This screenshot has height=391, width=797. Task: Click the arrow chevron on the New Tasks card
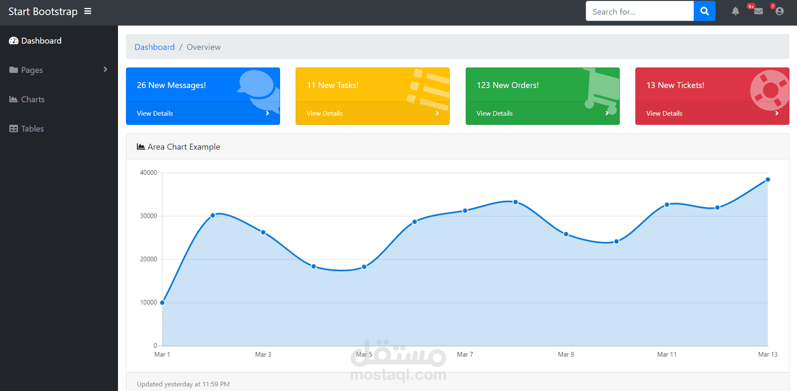coord(437,113)
